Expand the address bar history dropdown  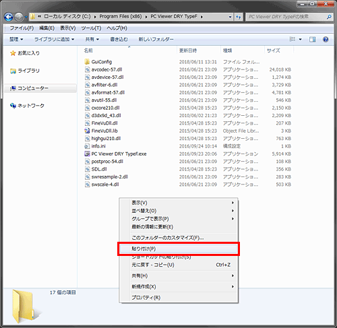point(230,17)
